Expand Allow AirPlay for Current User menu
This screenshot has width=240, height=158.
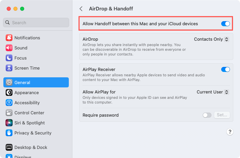[x=213, y=92]
